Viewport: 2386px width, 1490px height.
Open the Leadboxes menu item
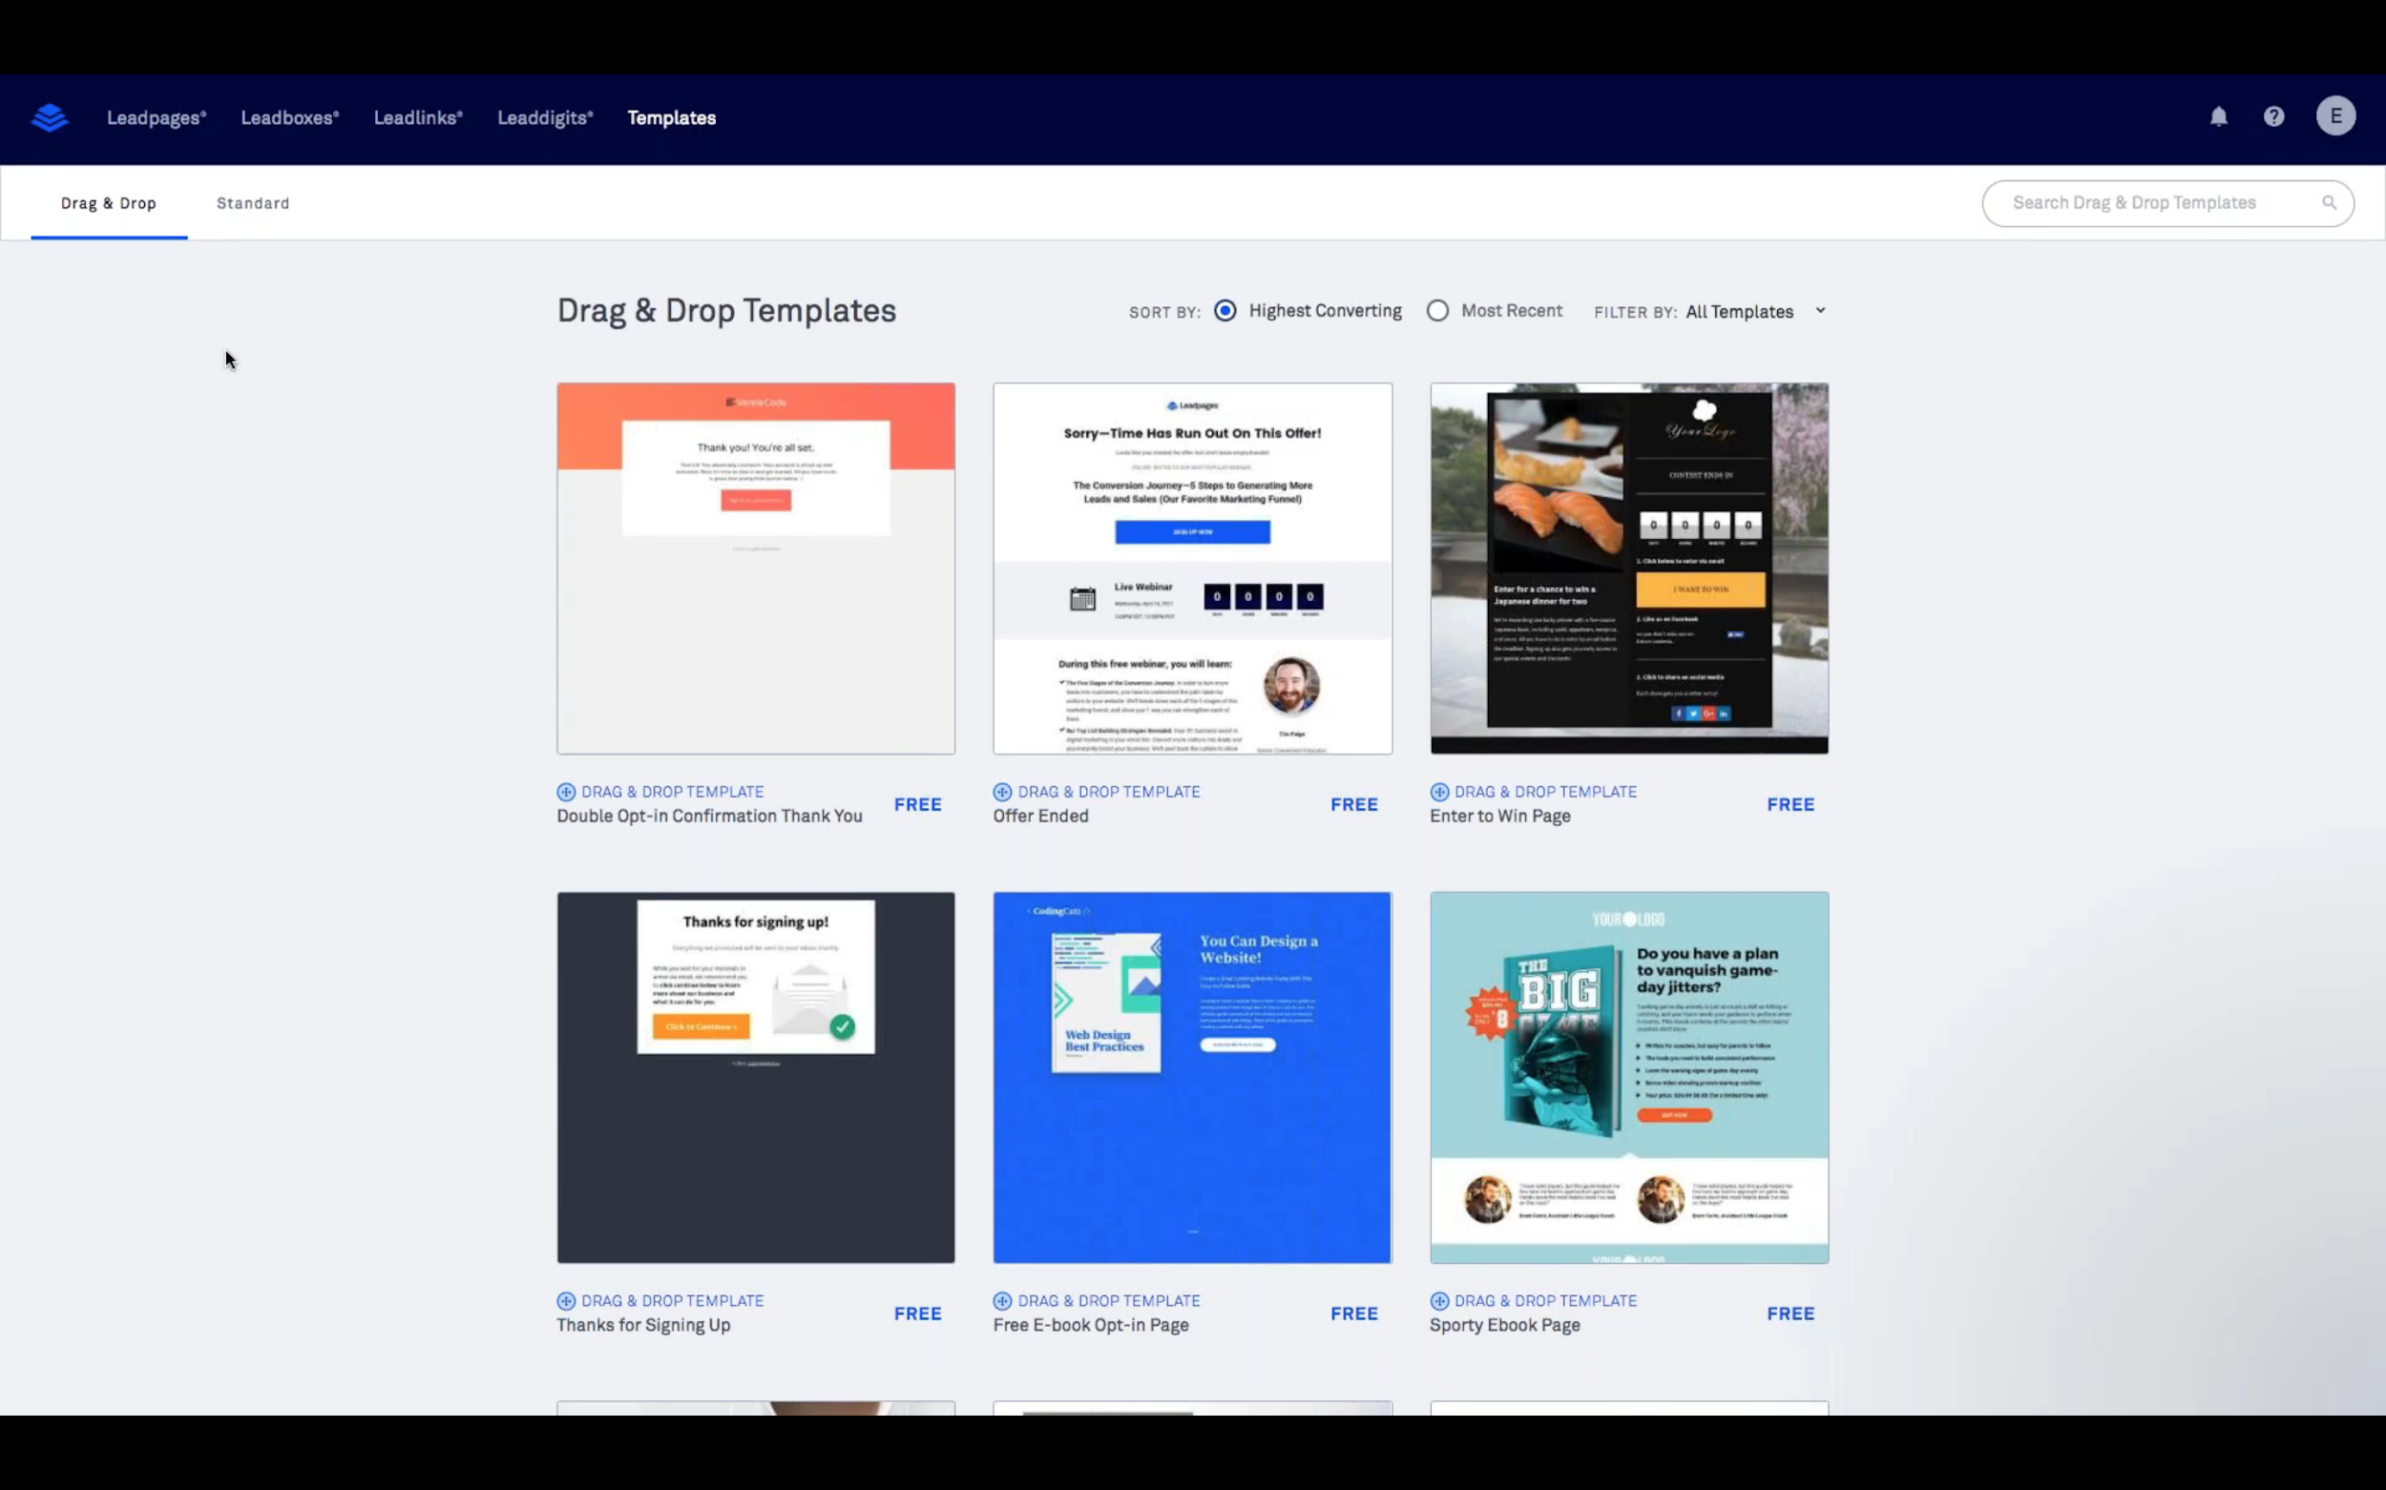point(290,117)
